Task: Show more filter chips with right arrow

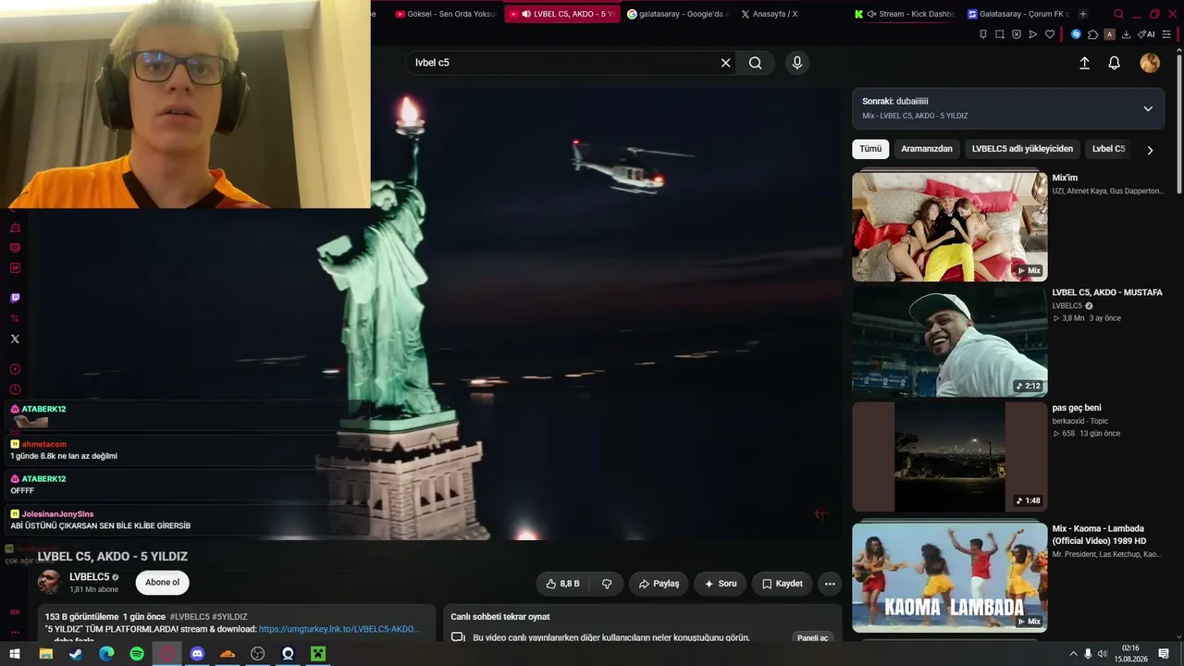Action: (1150, 150)
